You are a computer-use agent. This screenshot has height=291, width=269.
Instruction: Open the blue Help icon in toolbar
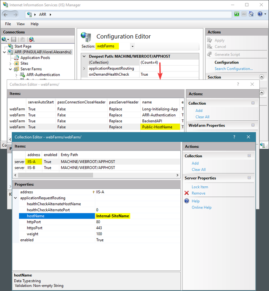pos(260,14)
